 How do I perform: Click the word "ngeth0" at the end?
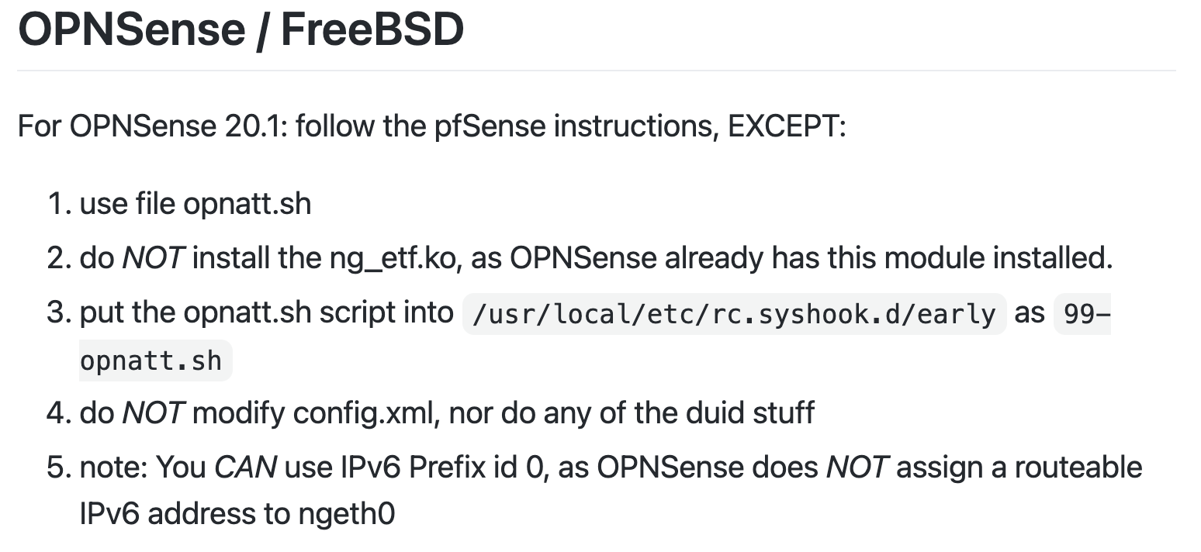pos(346,514)
